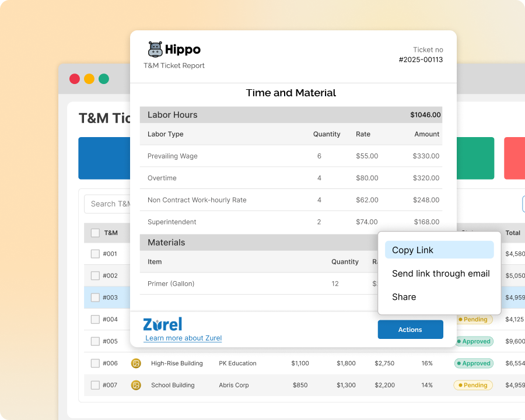Click the High-Rise Building project name

177,363
